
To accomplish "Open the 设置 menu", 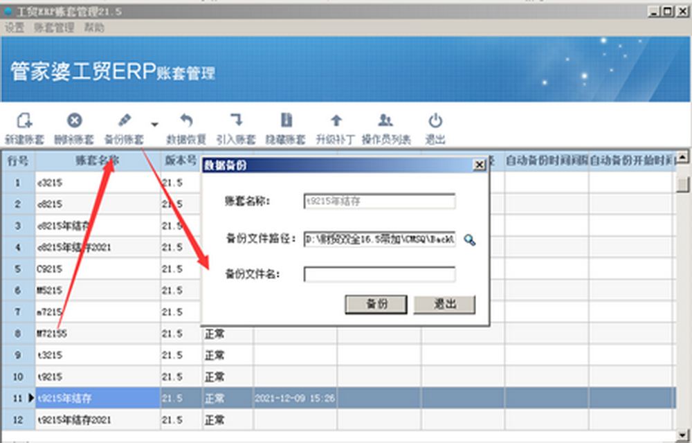I will (15, 28).
